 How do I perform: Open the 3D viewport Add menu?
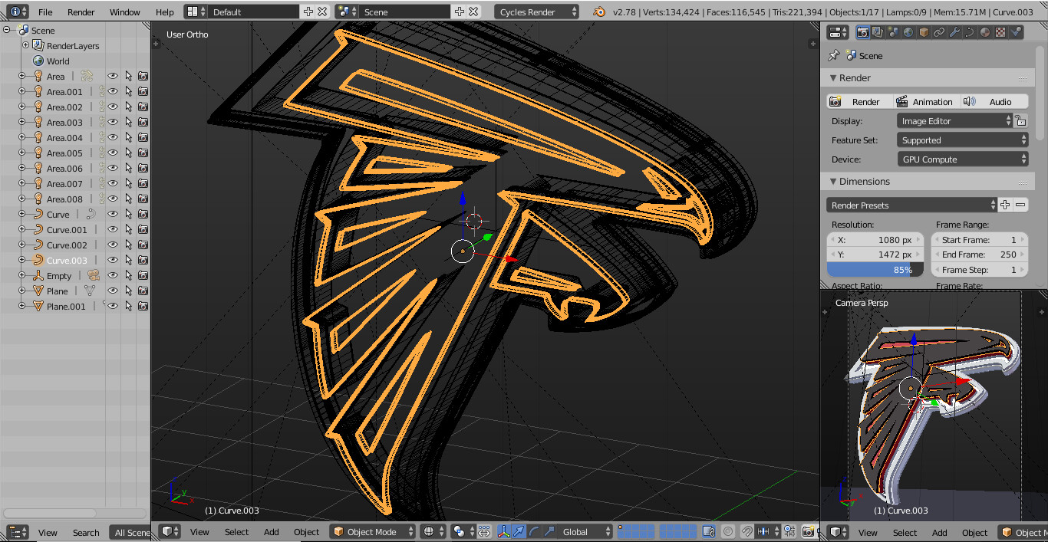pos(272,531)
